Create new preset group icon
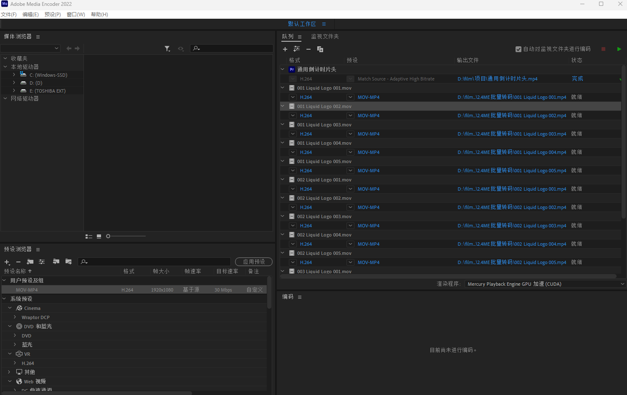Viewport: 627px width, 395px height. [x=30, y=262]
